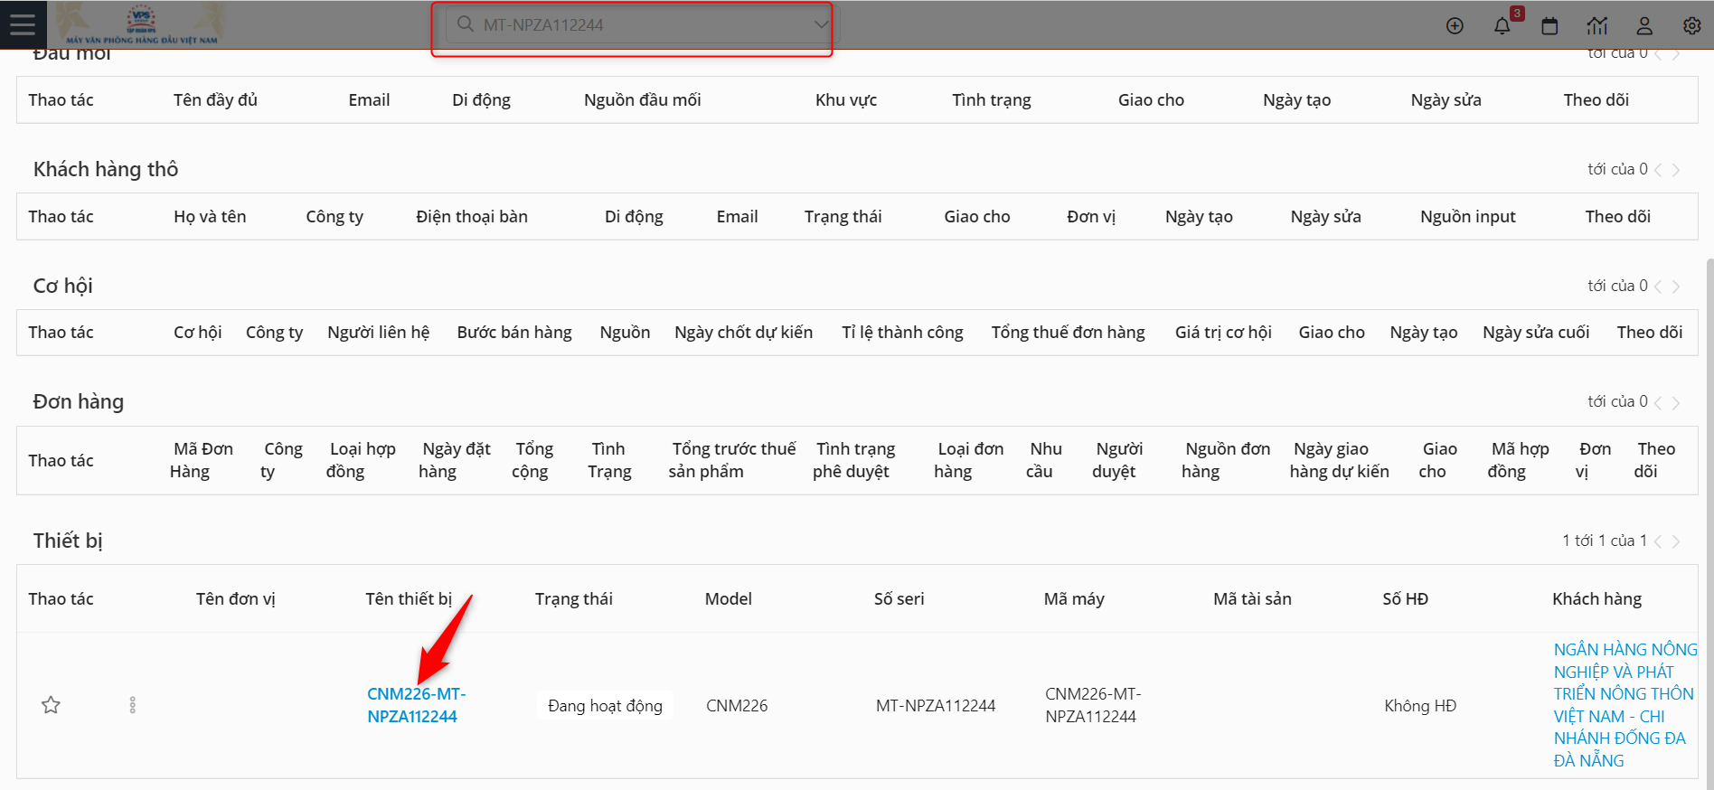Select serial value MT-NPZA112244 in table
This screenshot has width=1714, height=790.
(x=936, y=706)
